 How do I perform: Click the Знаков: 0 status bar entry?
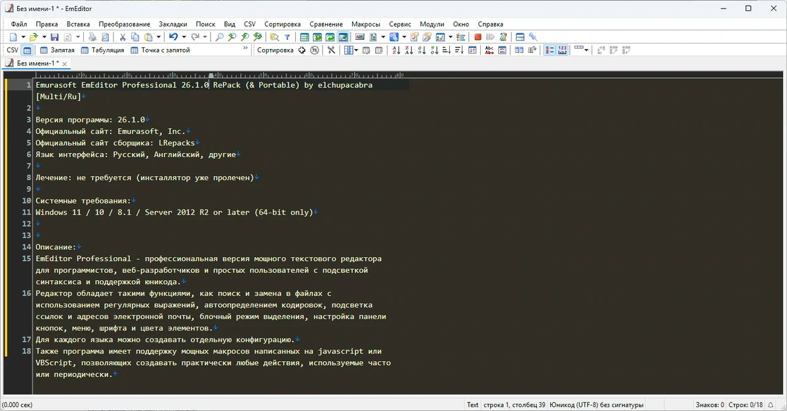pyautogui.click(x=710, y=404)
